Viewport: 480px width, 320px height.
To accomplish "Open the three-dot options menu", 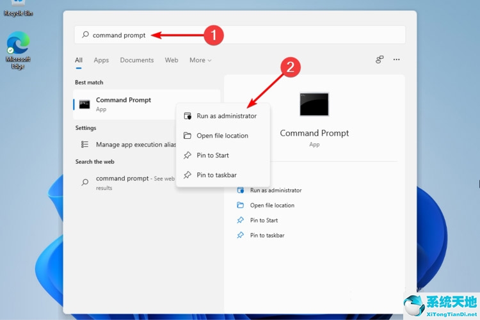I will pyautogui.click(x=397, y=60).
